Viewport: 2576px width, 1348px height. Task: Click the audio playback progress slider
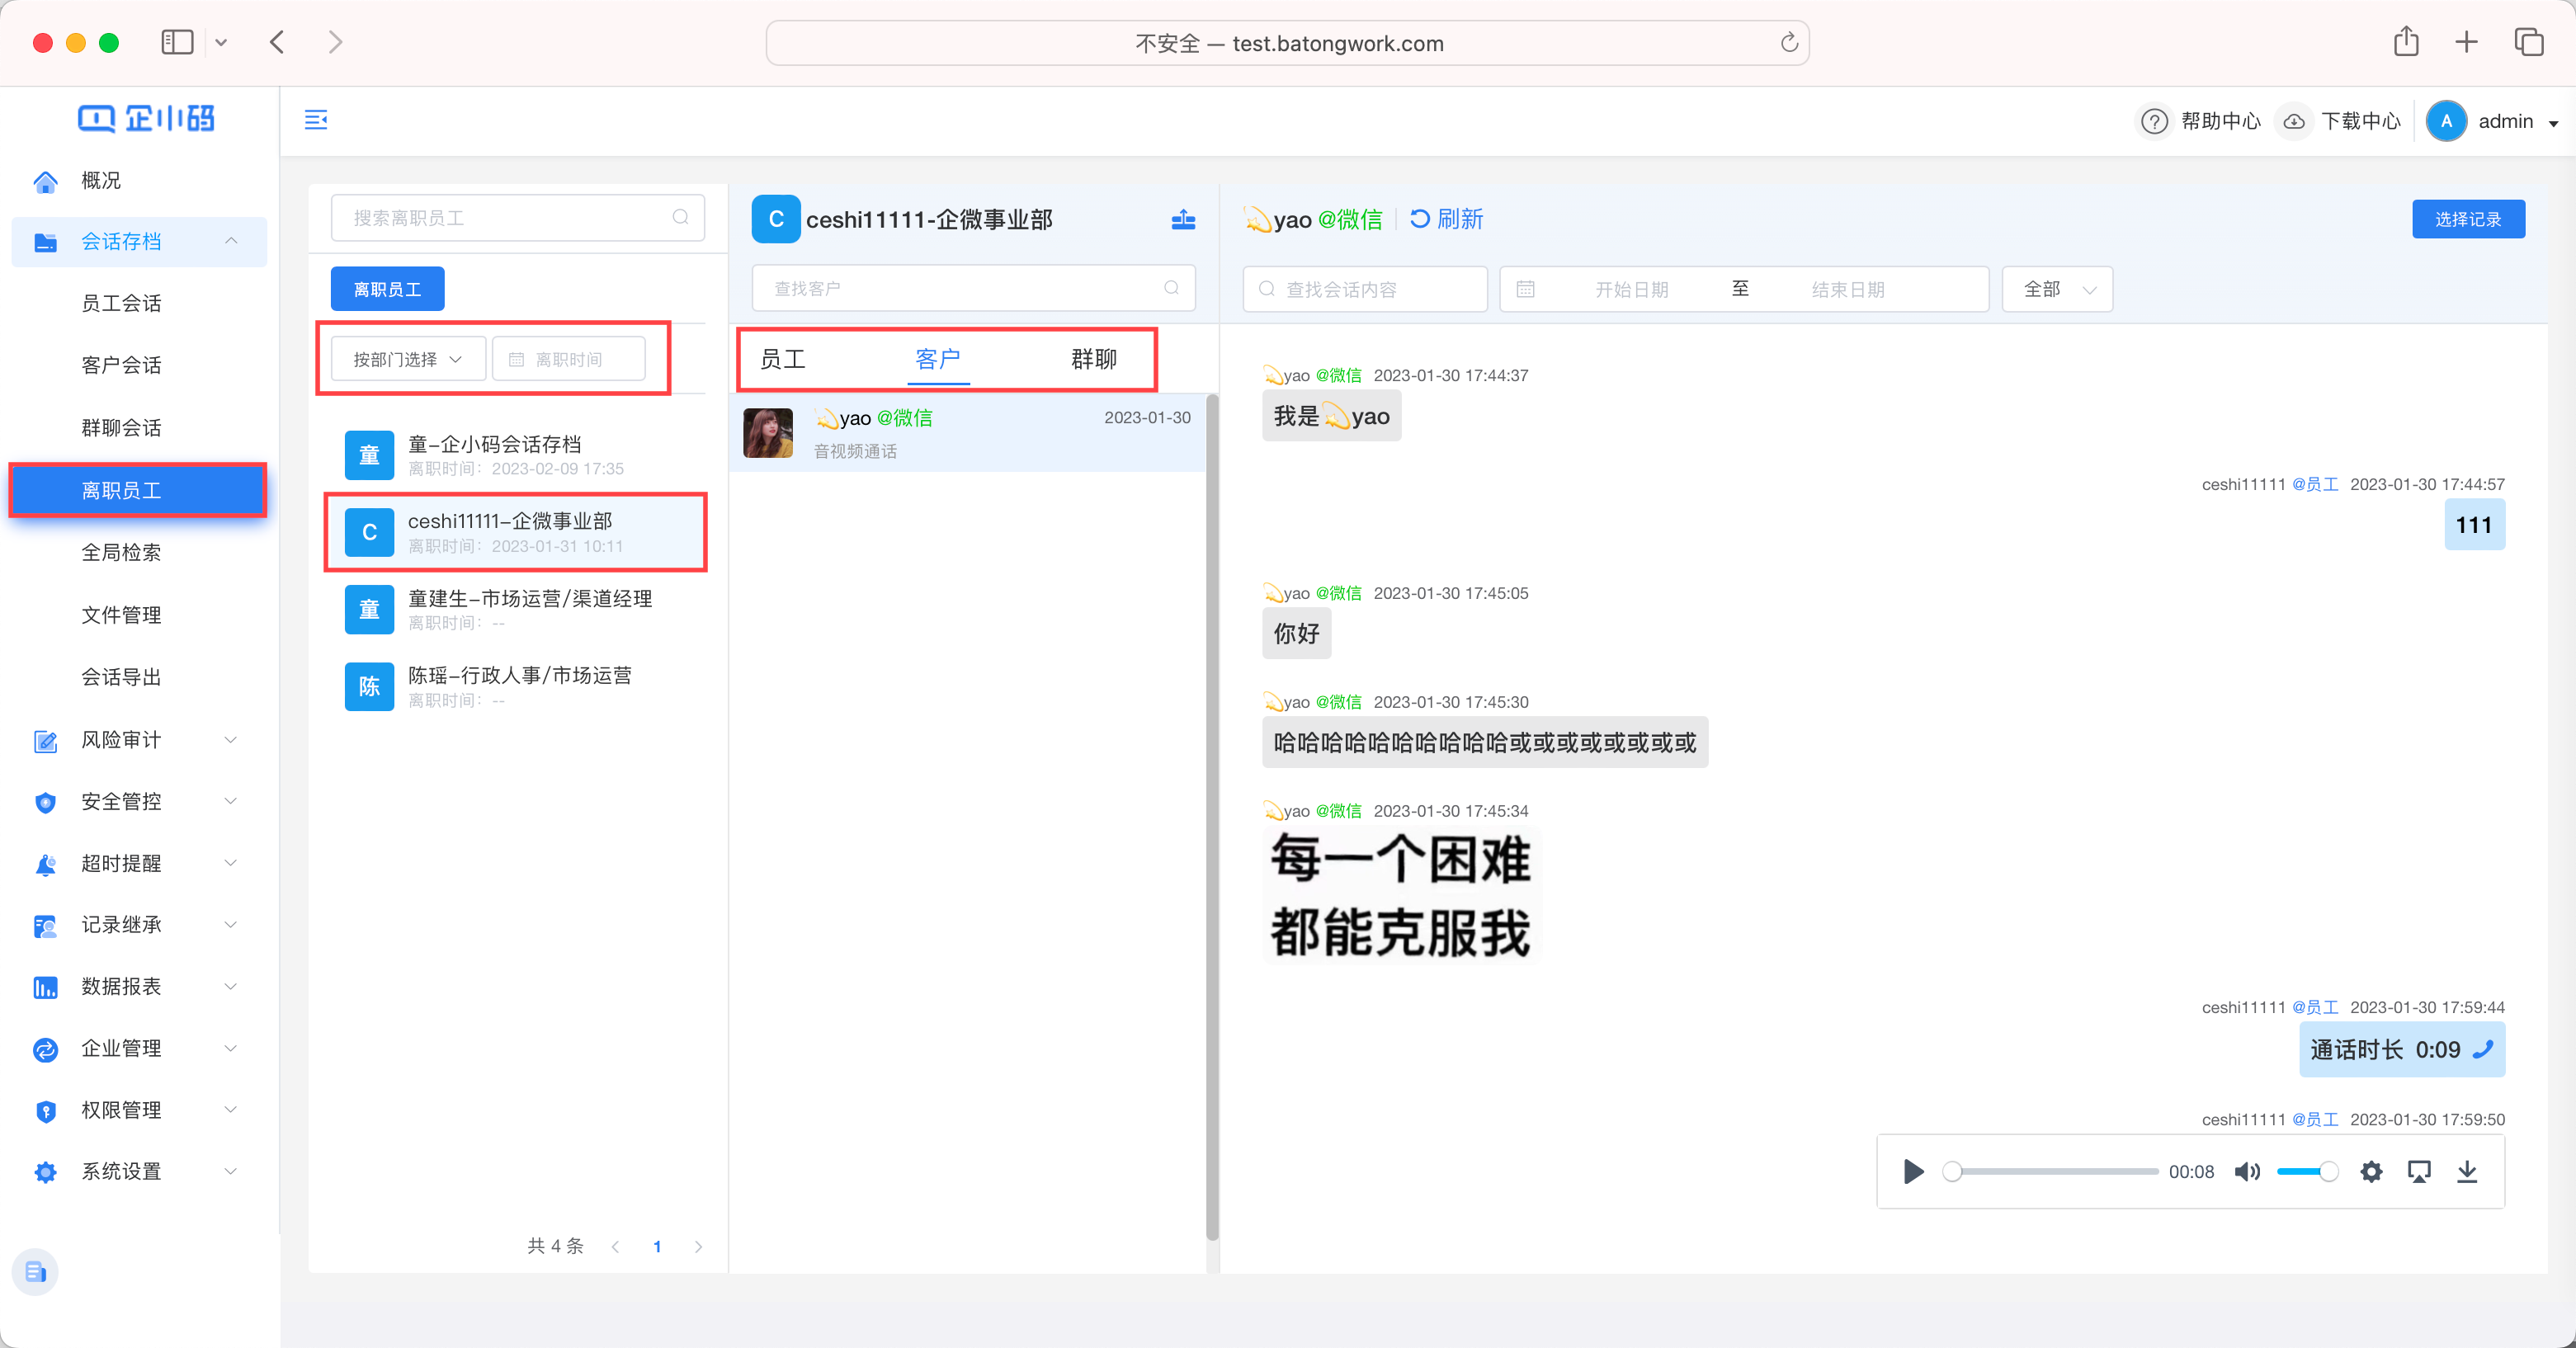click(x=2050, y=1171)
